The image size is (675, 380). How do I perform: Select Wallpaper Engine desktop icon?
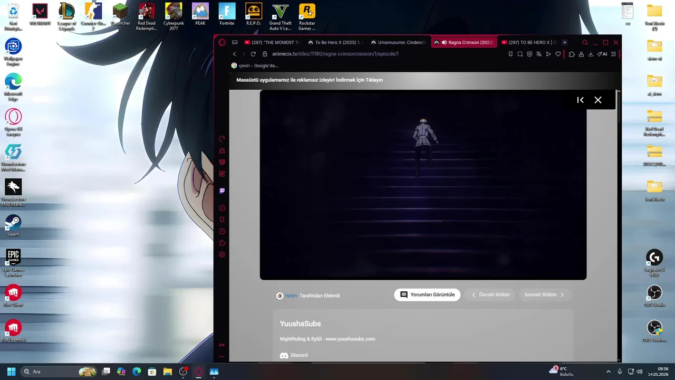click(x=13, y=52)
